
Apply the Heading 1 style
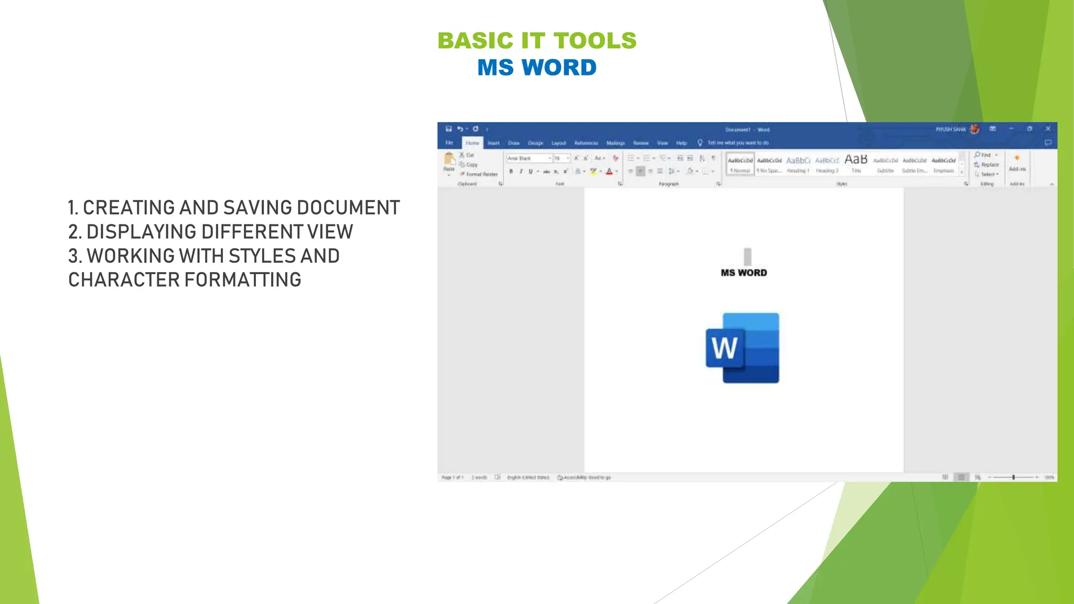(798, 164)
